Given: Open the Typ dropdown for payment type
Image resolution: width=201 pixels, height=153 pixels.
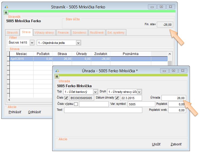Looking at the screenshot, I should coord(95,92).
